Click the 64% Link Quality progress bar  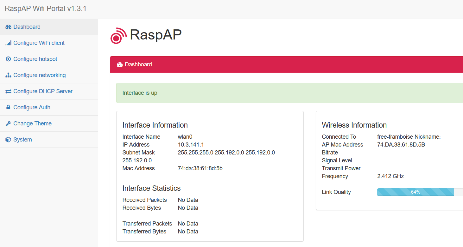[415, 192]
